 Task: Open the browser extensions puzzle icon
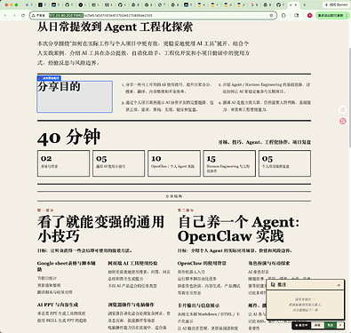point(283,15)
